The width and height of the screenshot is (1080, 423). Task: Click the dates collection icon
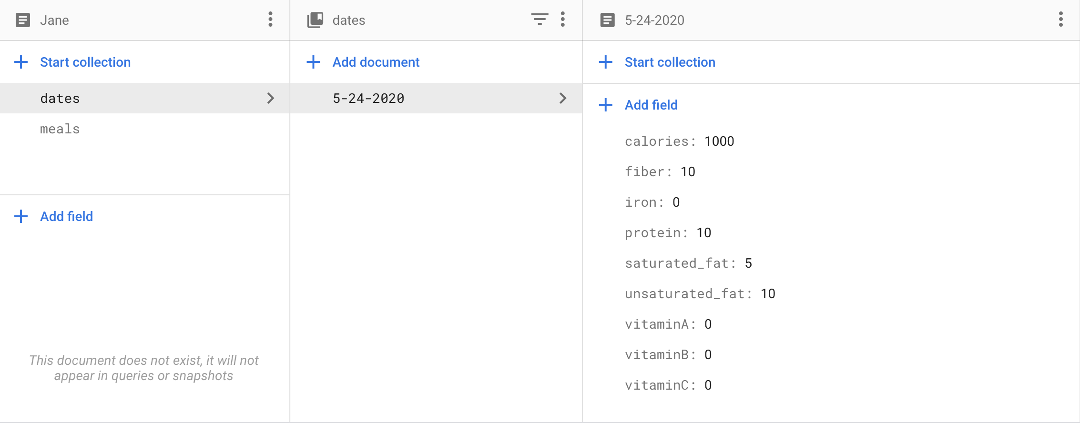pyautogui.click(x=315, y=20)
